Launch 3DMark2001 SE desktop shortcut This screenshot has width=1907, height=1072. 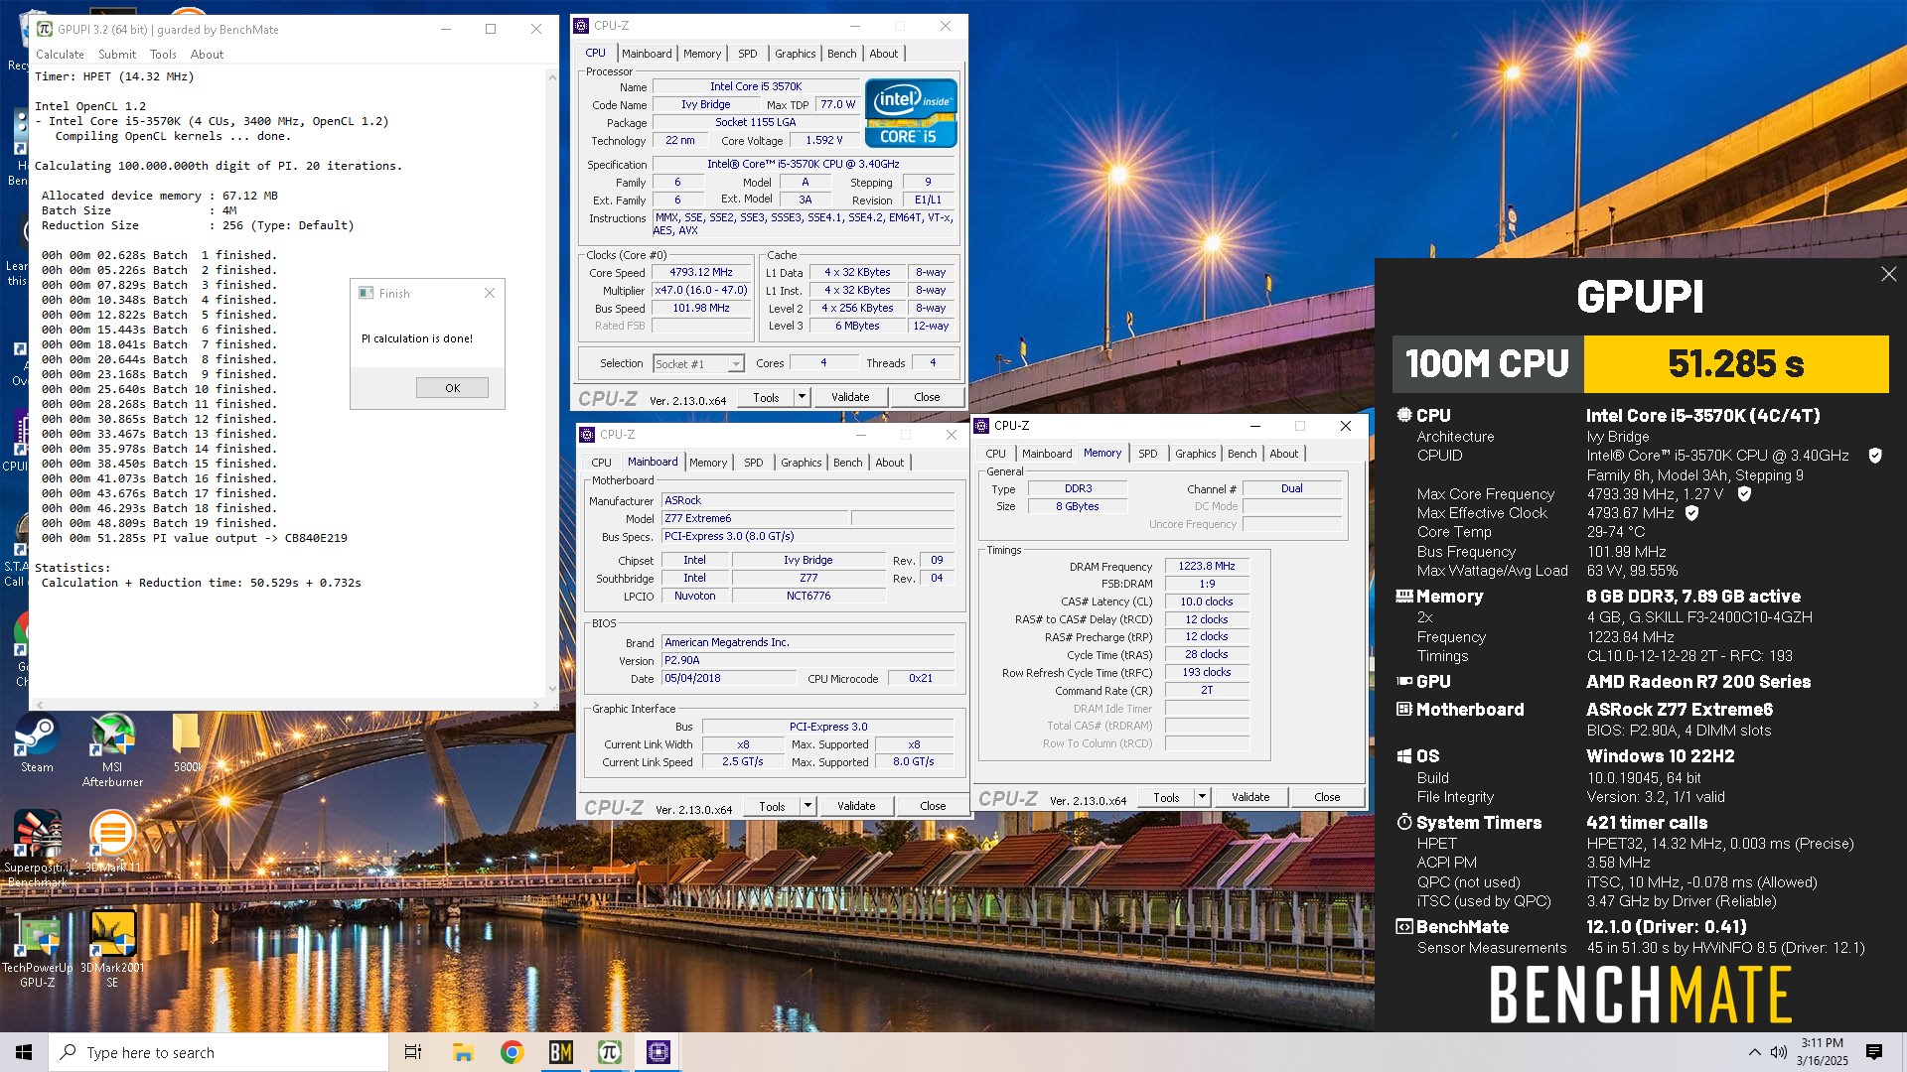tap(112, 948)
